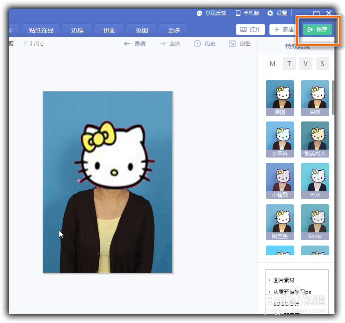This screenshot has width=345, height=323.
Task: Switch to the 拼图 tab
Action: tap(109, 30)
